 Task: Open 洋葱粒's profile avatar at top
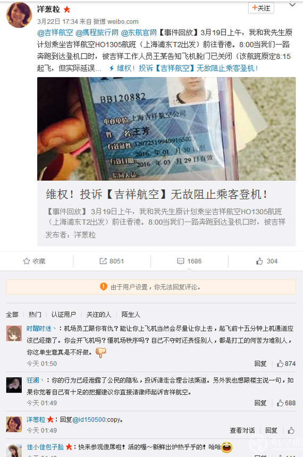point(19,15)
